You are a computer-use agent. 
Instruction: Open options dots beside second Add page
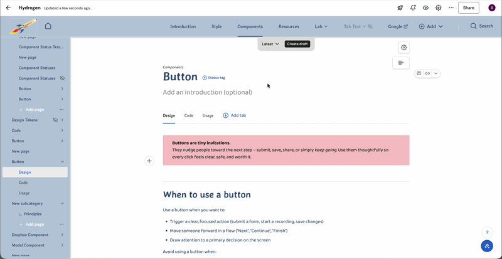coord(61,224)
